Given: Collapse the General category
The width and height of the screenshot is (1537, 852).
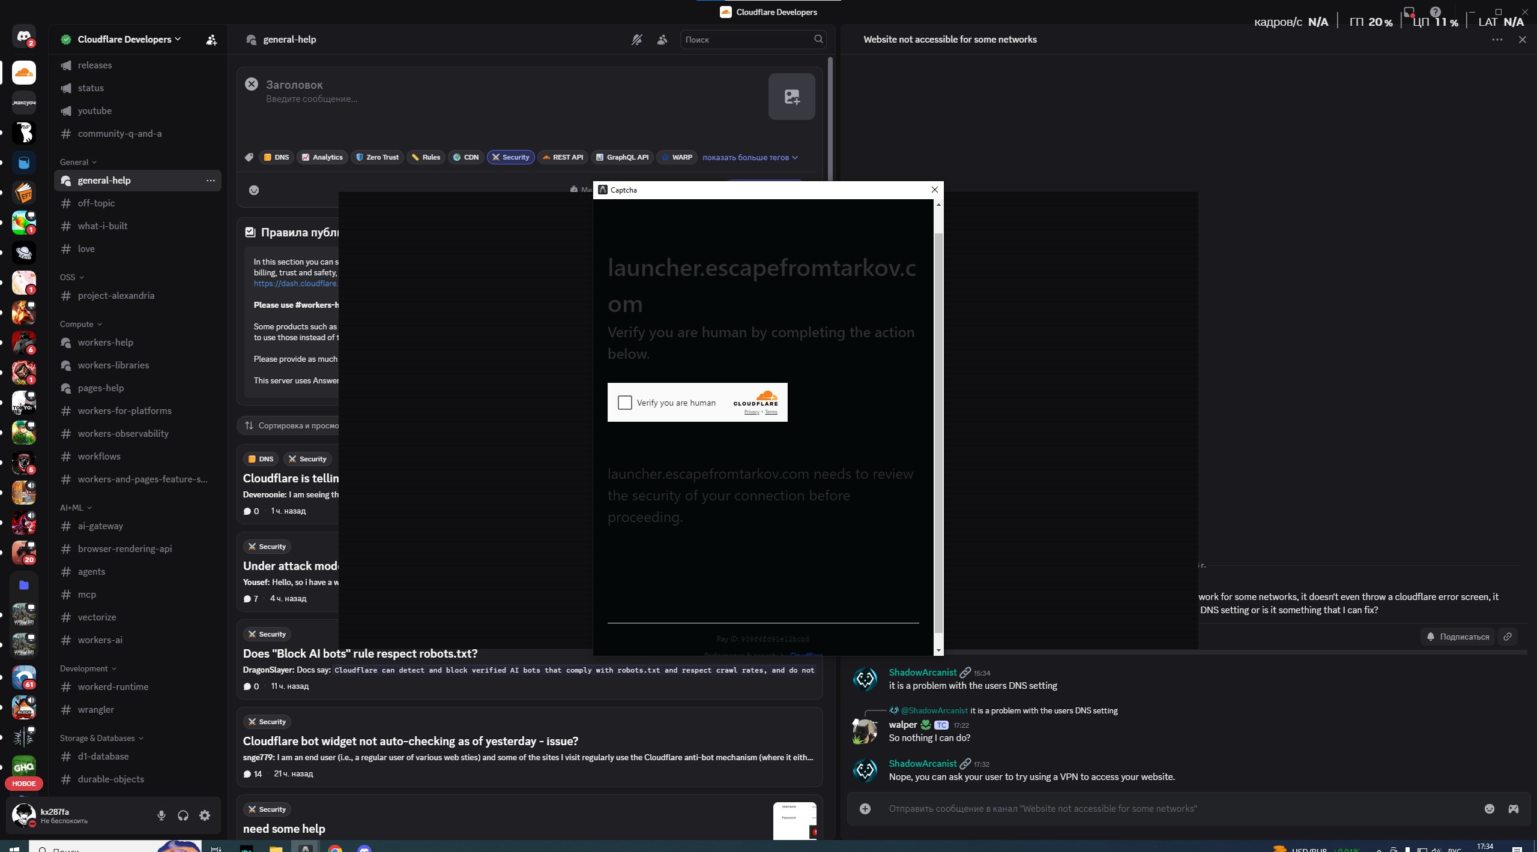Looking at the screenshot, I should point(78,162).
